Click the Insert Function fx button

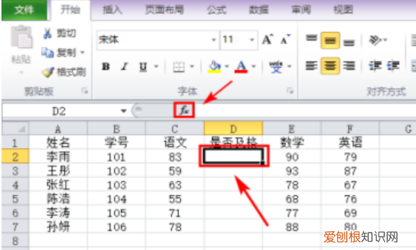pos(184,110)
